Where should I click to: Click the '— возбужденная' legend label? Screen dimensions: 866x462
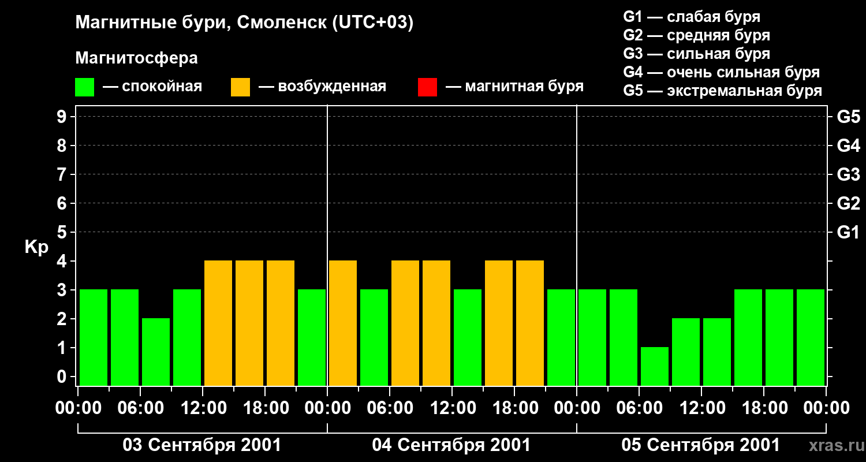[x=322, y=87]
